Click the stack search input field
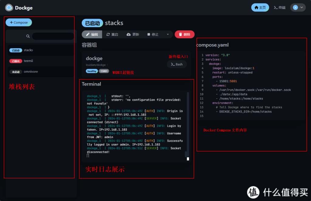This screenshot has height=201, width=311. (x=53, y=36)
